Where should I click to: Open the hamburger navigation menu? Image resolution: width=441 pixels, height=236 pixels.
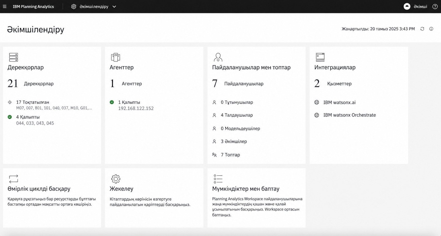tap(5, 6)
